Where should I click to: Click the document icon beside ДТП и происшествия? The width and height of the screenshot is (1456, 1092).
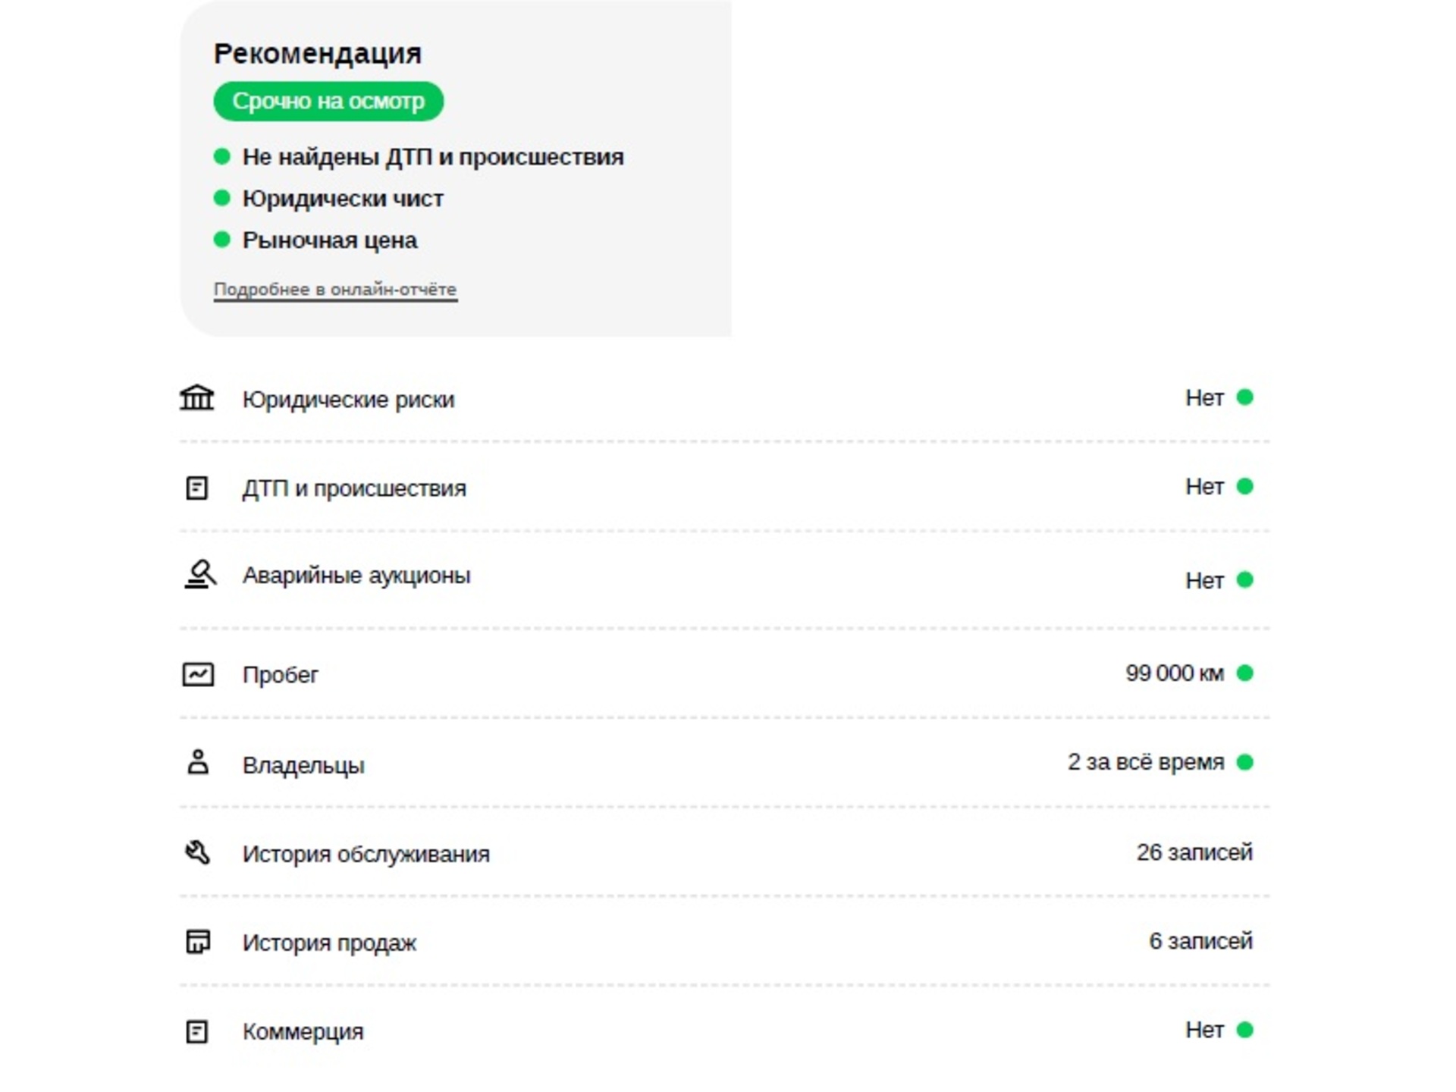pos(197,488)
